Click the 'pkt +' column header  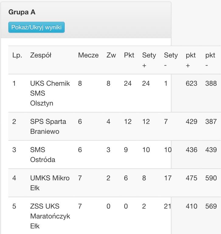click(x=191, y=60)
